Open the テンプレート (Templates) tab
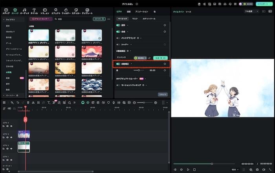 [87, 11]
